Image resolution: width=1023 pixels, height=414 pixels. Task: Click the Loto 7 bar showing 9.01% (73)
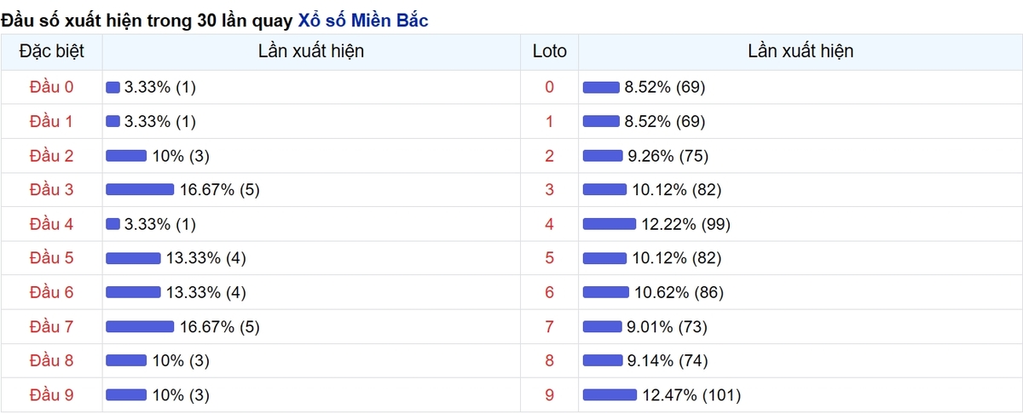click(603, 326)
